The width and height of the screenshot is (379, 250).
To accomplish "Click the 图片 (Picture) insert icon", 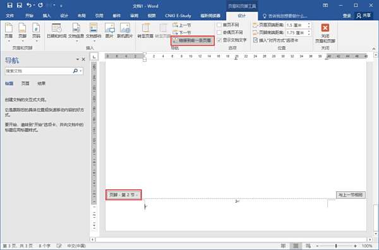I will pyautogui.click(x=109, y=31).
